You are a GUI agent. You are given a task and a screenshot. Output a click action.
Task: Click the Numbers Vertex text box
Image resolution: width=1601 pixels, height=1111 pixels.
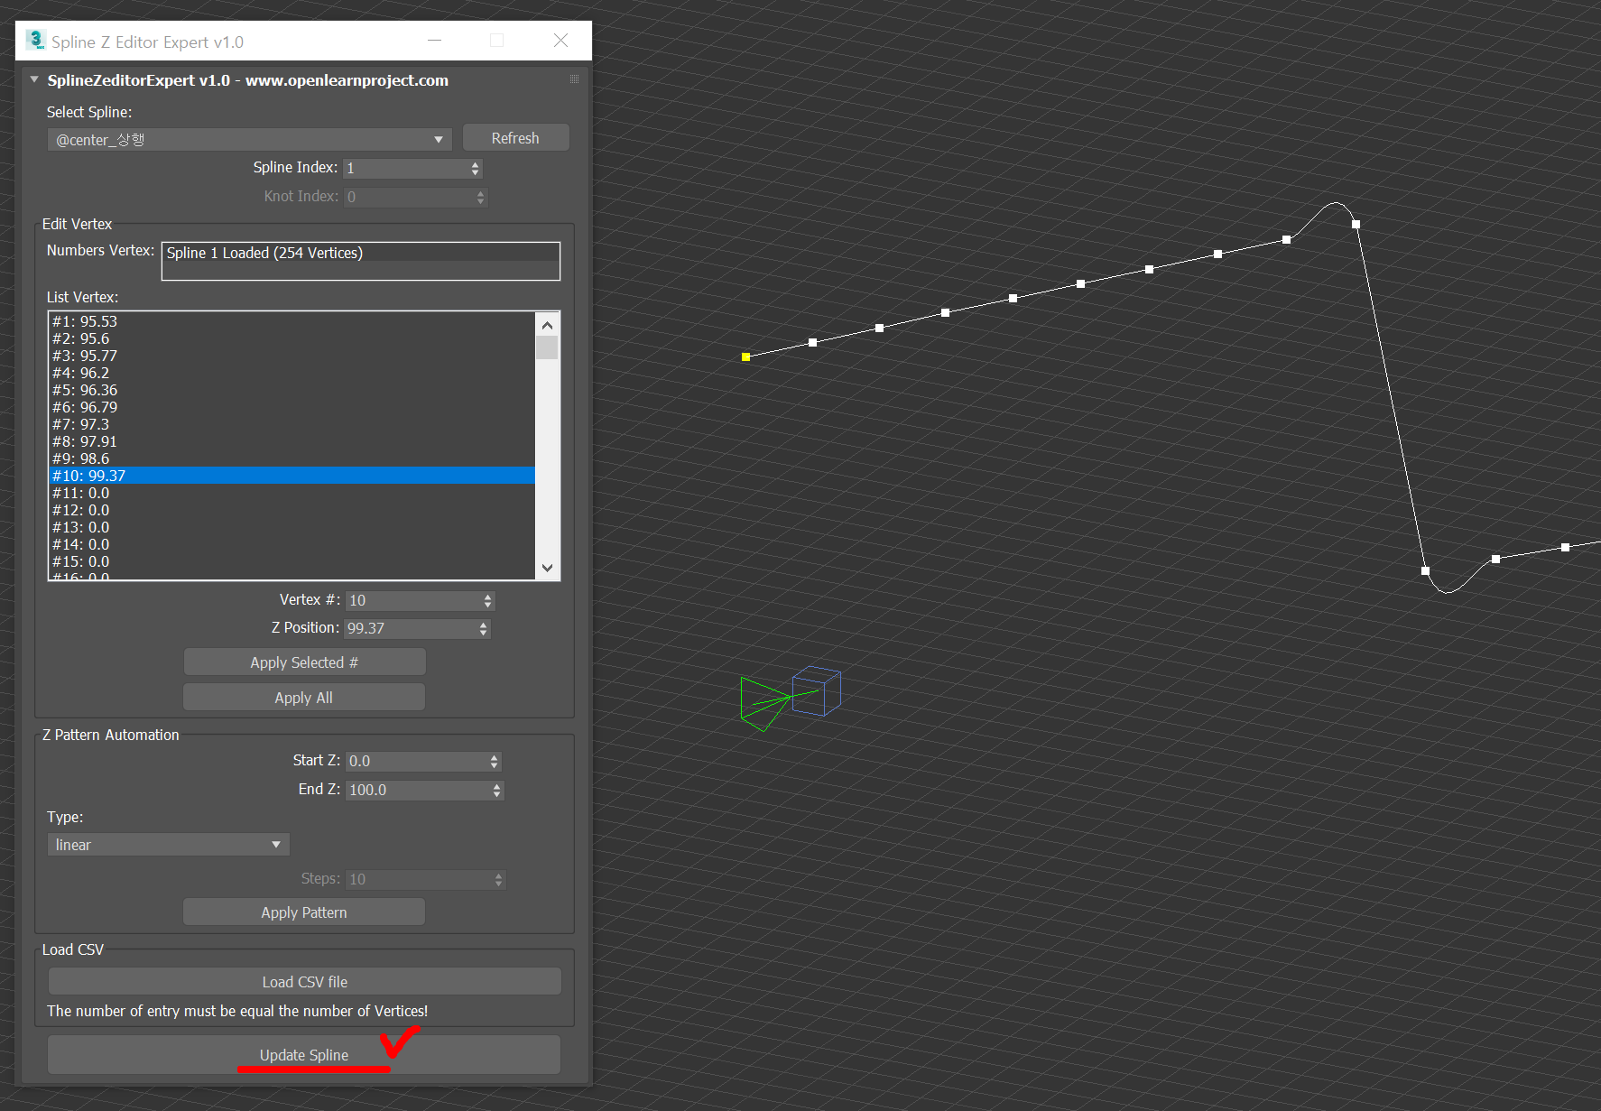click(361, 261)
